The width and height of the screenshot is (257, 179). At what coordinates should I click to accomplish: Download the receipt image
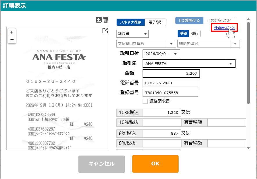click(x=99, y=20)
